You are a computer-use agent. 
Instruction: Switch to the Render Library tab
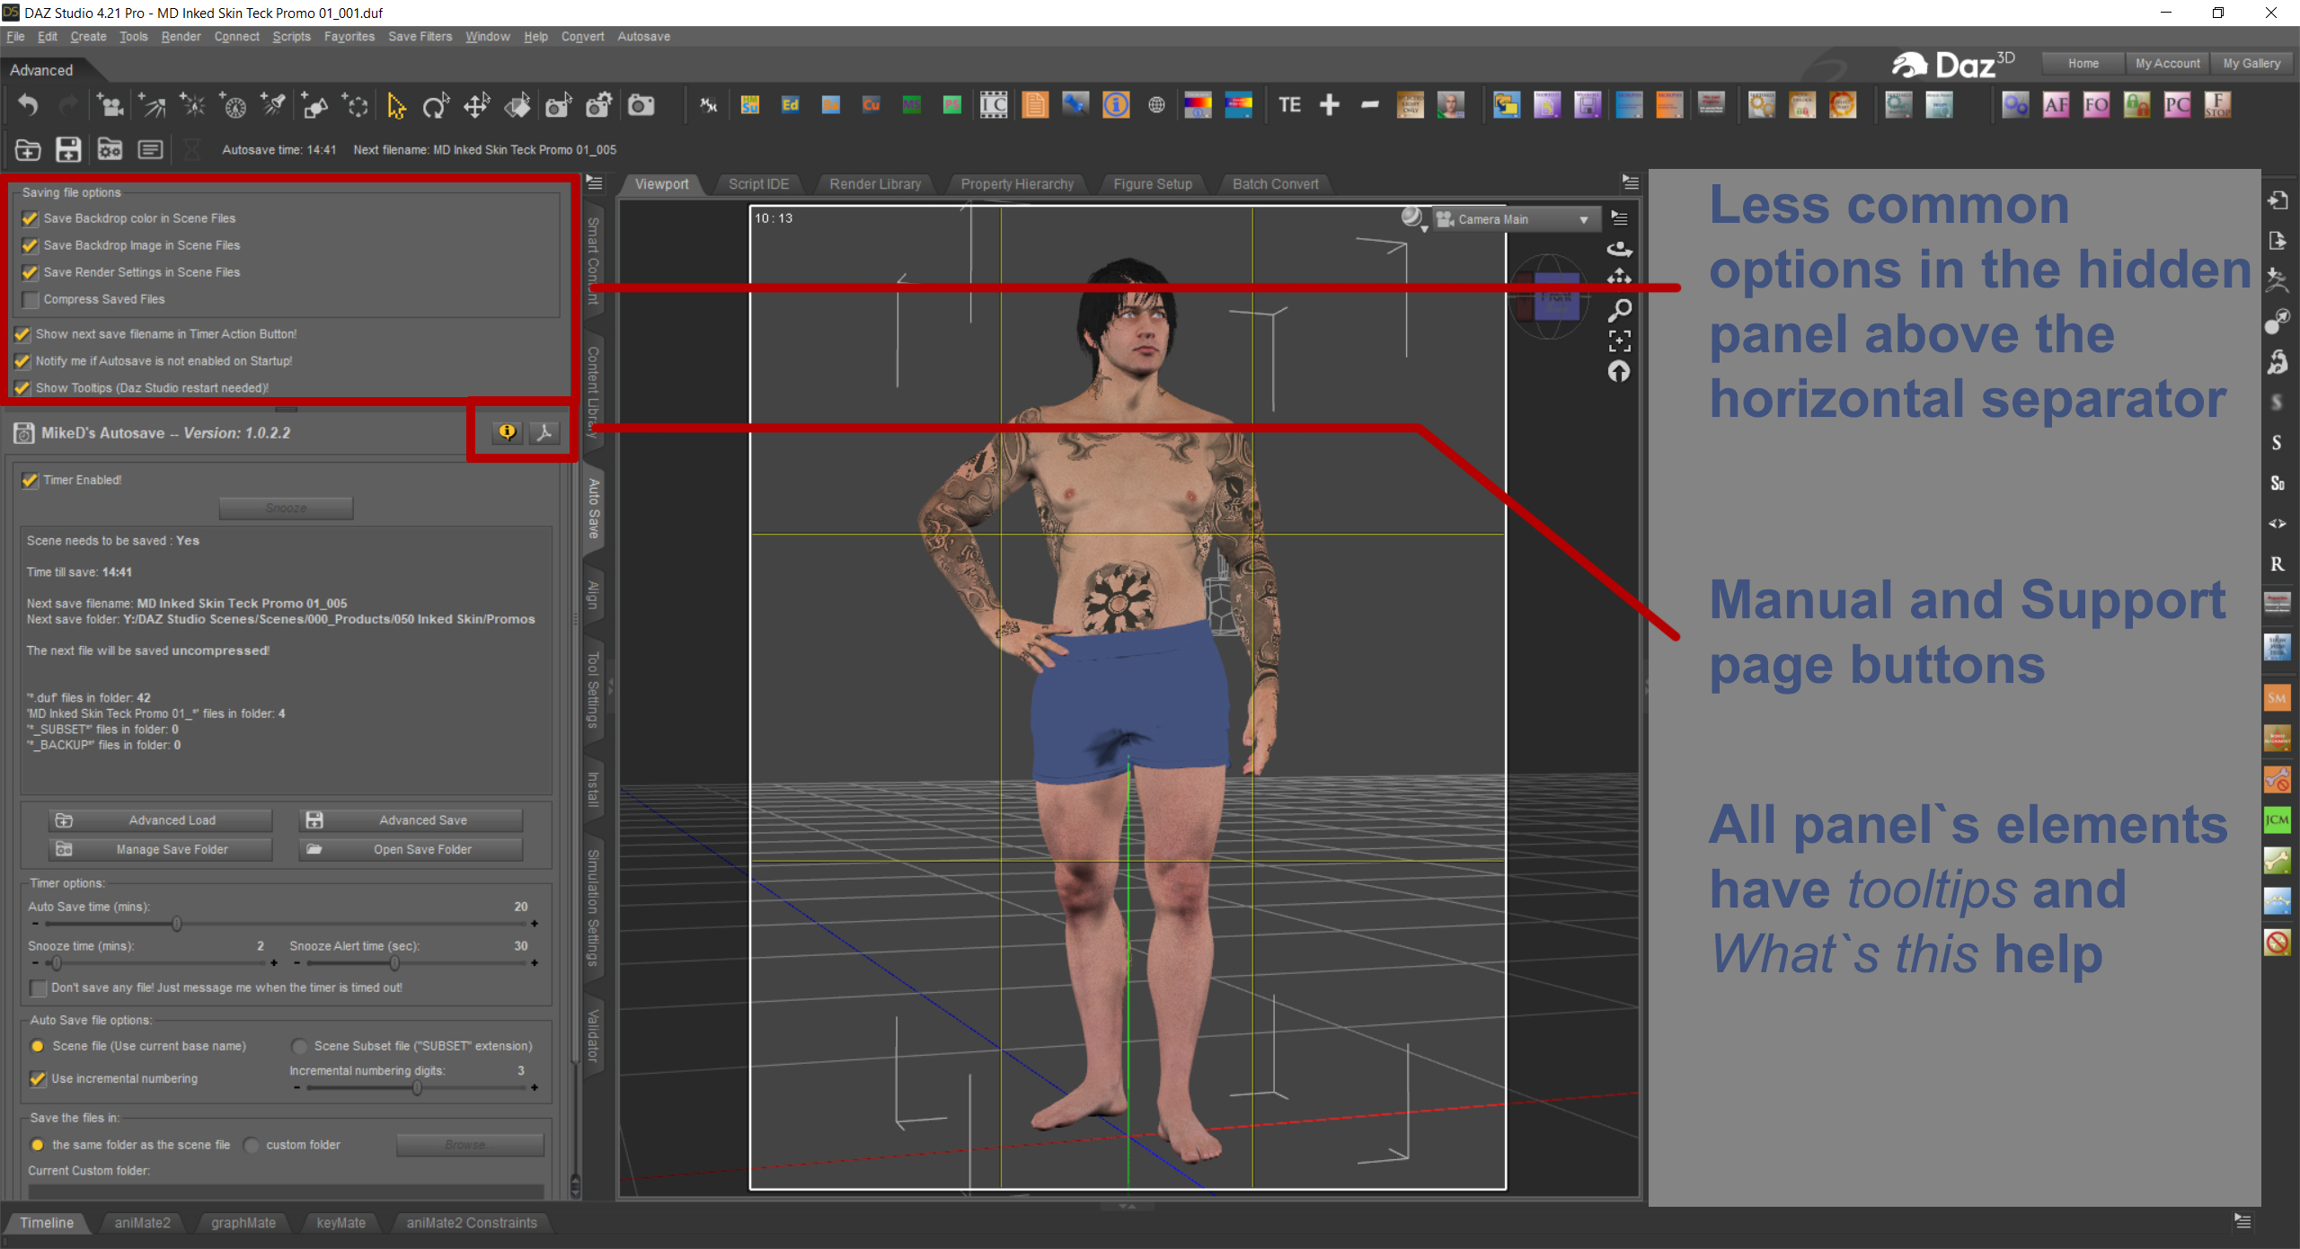click(x=875, y=184)
